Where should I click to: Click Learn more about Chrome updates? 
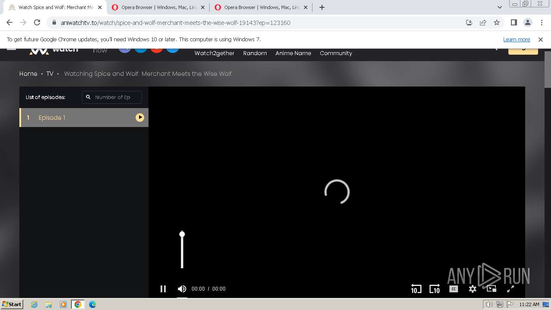pyautogui.click(x=517, y=39)
